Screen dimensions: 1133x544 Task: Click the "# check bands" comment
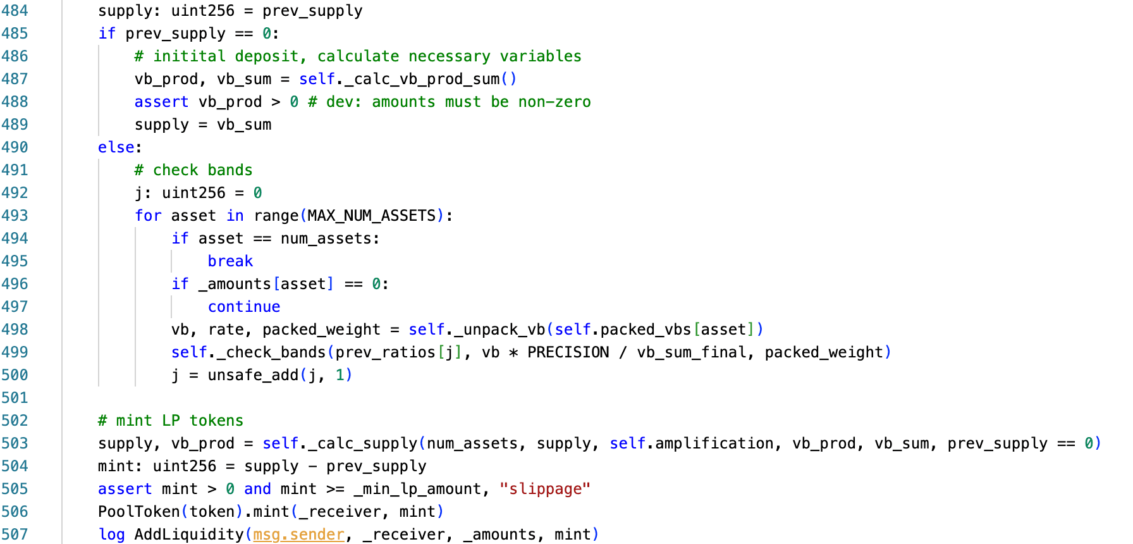tap(193, 170)
